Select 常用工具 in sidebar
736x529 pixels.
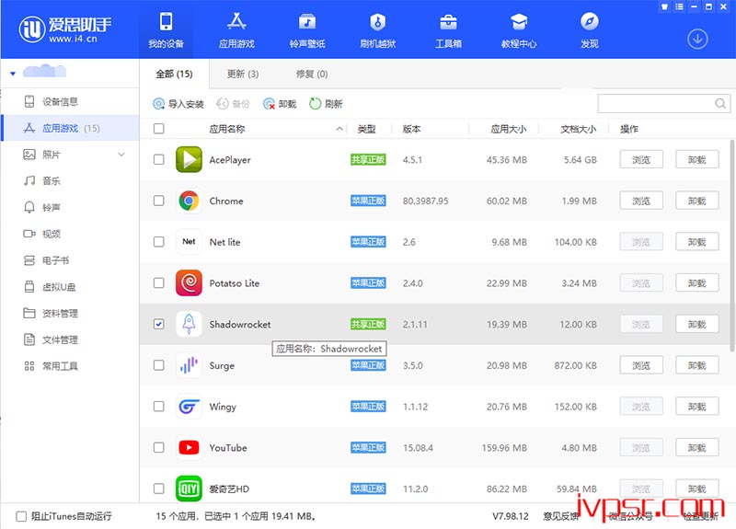pyautogui.click(x=70, y=366)
